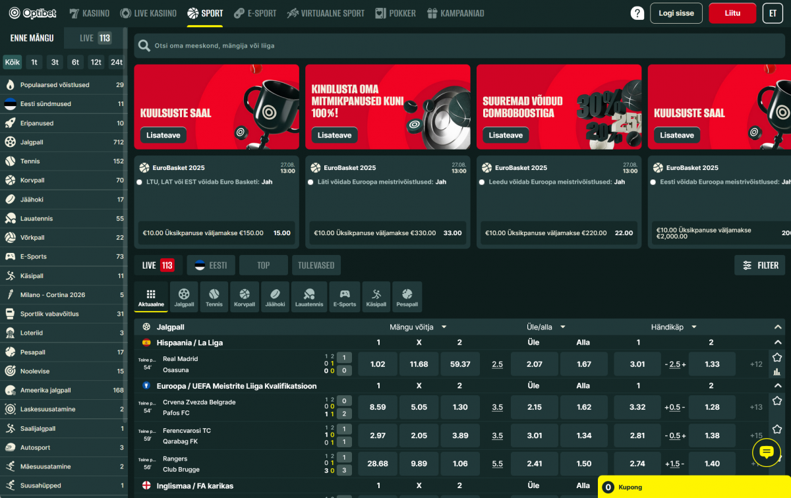Viewport: 791px width, 498px height.
Task: Switch to the E-SPORT top tab
Action: point(254,13)
